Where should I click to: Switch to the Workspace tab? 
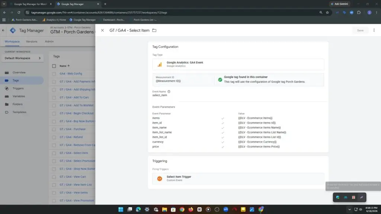point(12,42)
